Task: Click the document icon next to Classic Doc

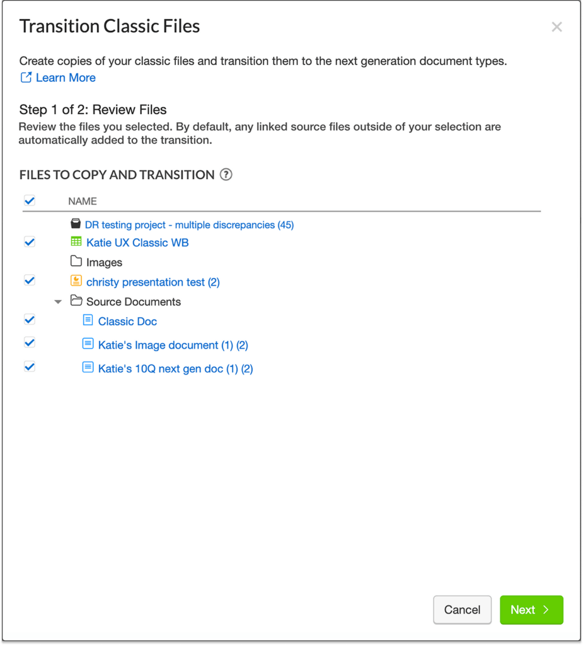Action: point(88,320)
